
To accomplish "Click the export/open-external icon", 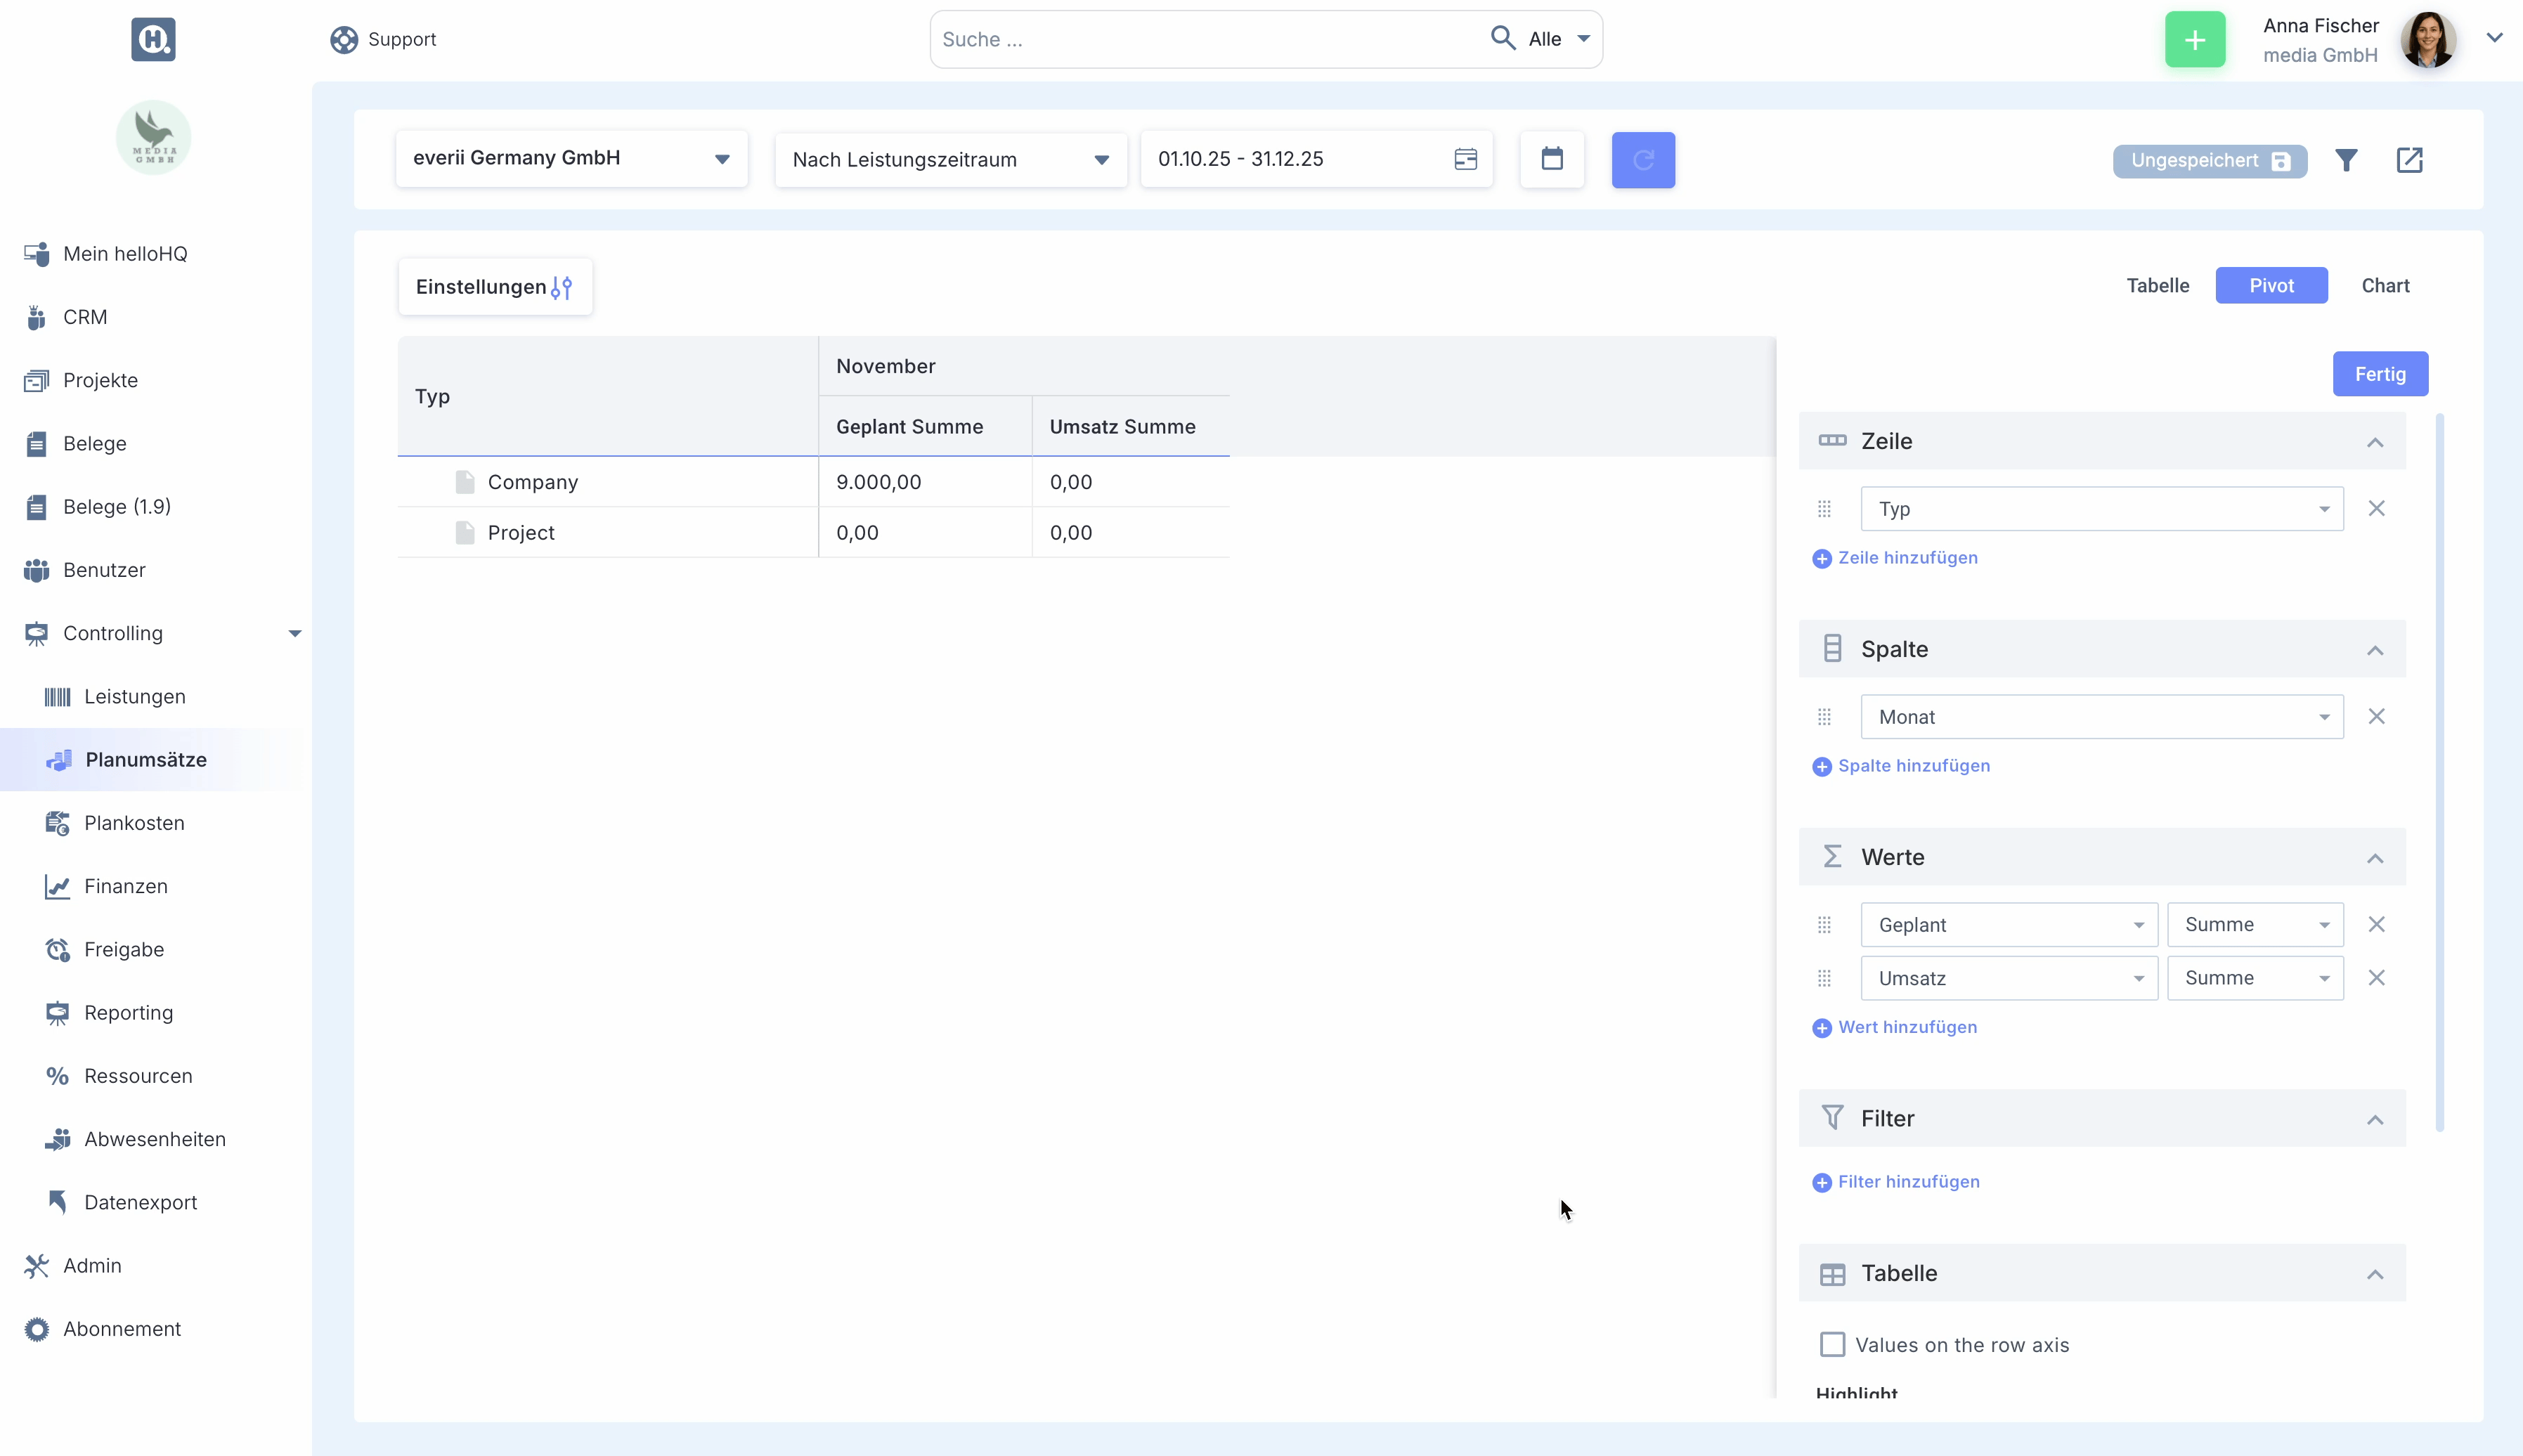I will coord(2409,160).
